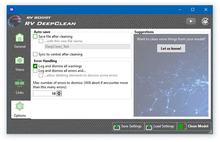Check Log and dismiss all errors and...
The height and width of the screenshot is (142, 220).
tap(35, 71)
